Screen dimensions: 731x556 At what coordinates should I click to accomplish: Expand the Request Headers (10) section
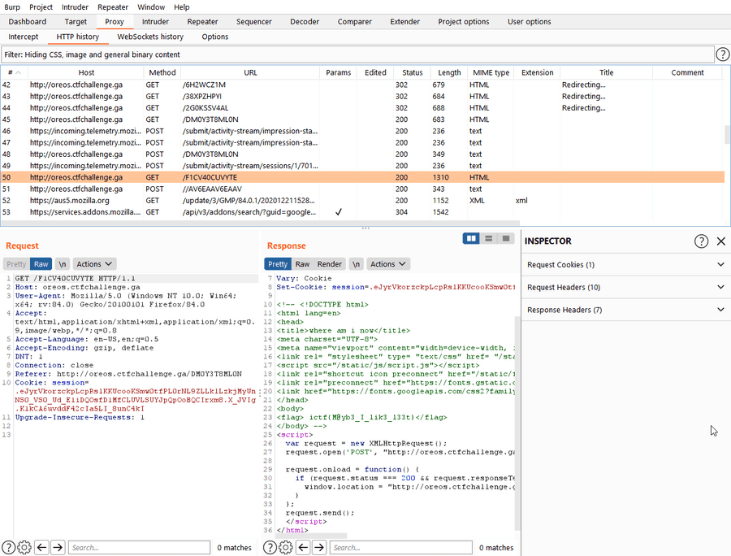625,287
